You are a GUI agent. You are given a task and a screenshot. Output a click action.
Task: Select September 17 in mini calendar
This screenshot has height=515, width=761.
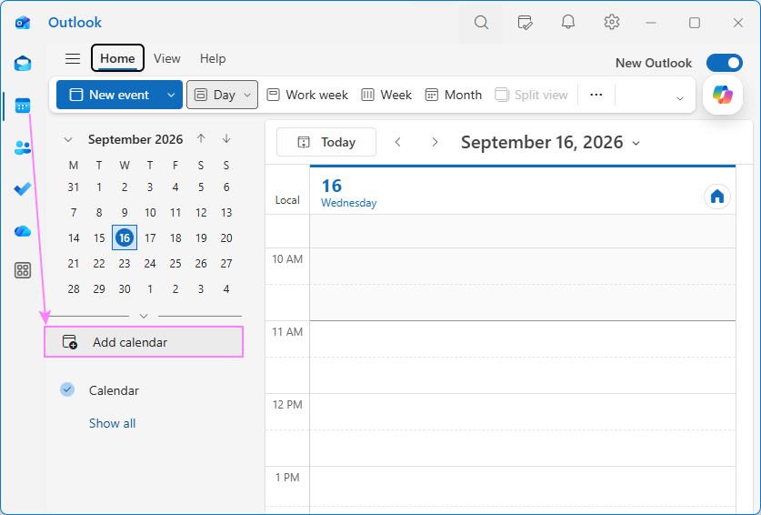(x=150, y=238)
